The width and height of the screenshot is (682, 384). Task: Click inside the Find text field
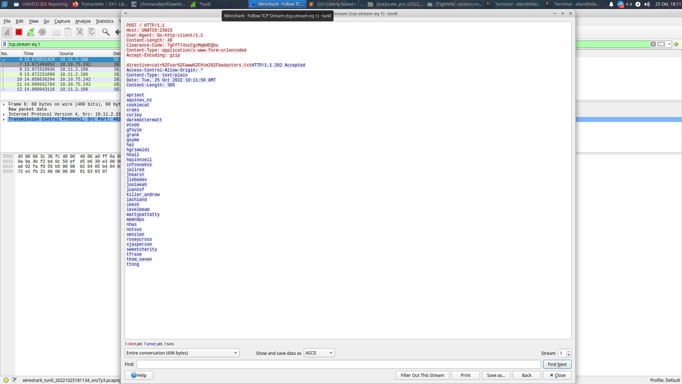[x=337, y=364]
